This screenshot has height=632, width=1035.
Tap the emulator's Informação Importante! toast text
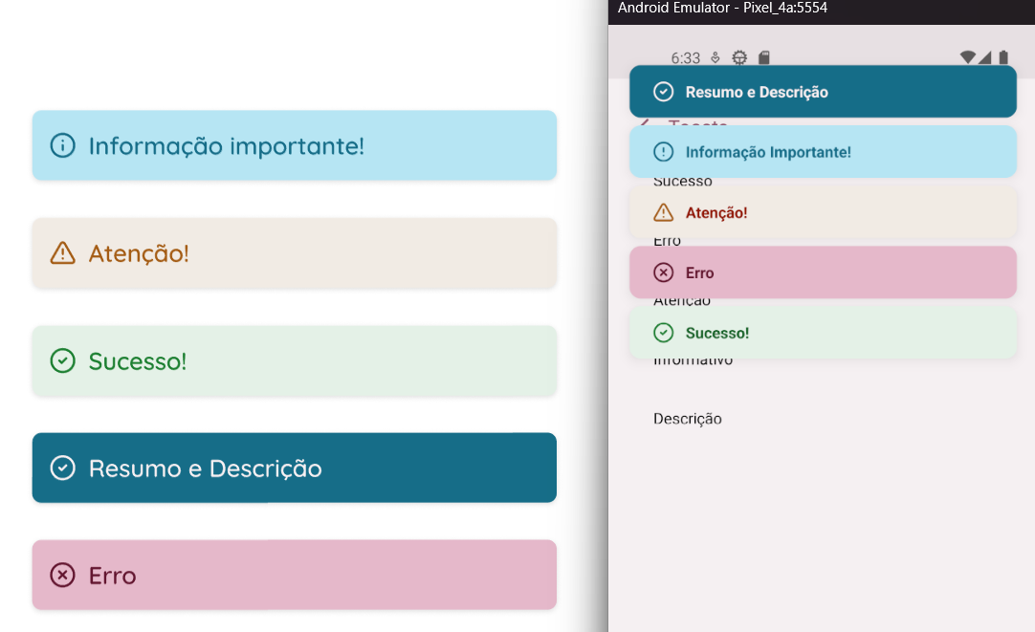(768, 152)
